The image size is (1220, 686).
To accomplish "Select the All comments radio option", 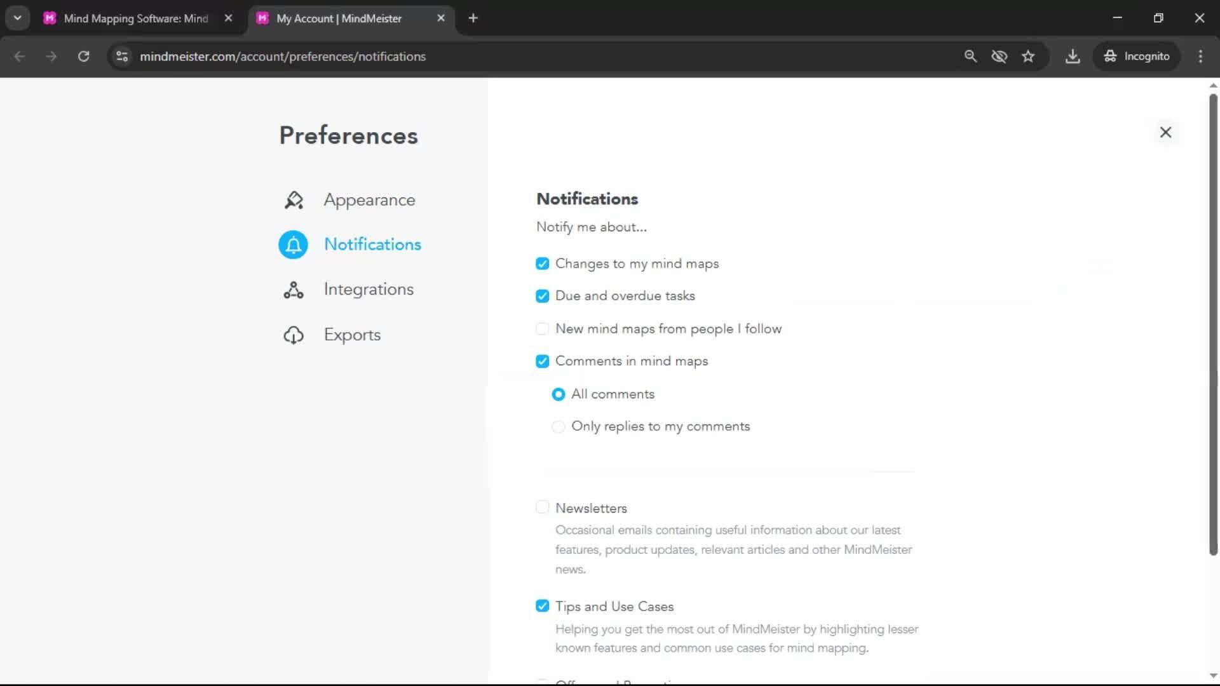I will (x=558, y=394).
